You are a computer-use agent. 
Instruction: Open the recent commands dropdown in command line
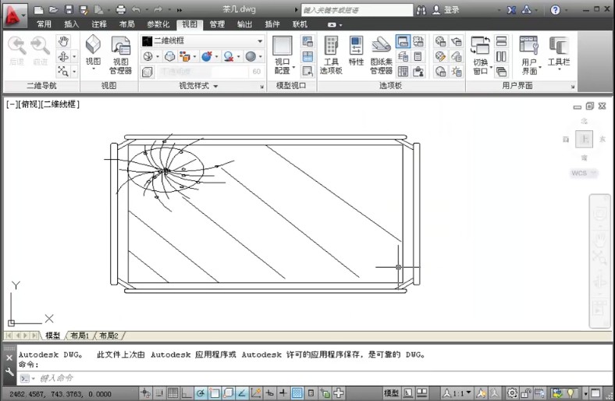point(27,378)
